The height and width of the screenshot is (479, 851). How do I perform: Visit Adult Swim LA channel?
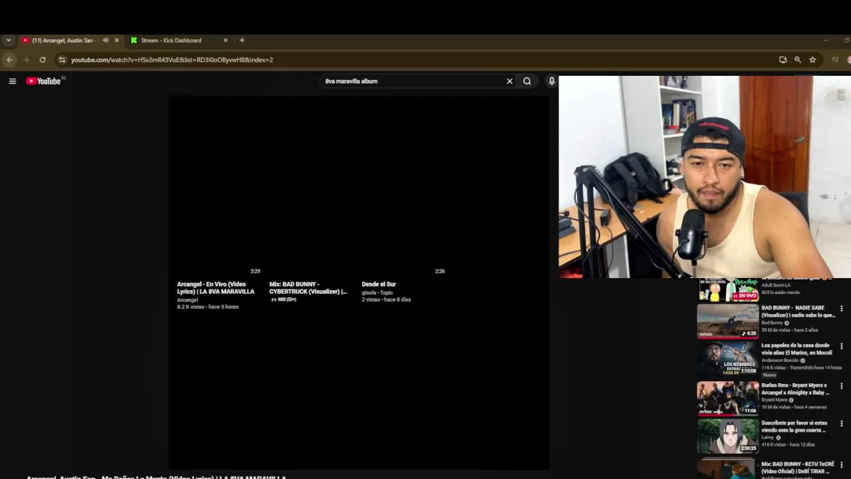[776, 285]
